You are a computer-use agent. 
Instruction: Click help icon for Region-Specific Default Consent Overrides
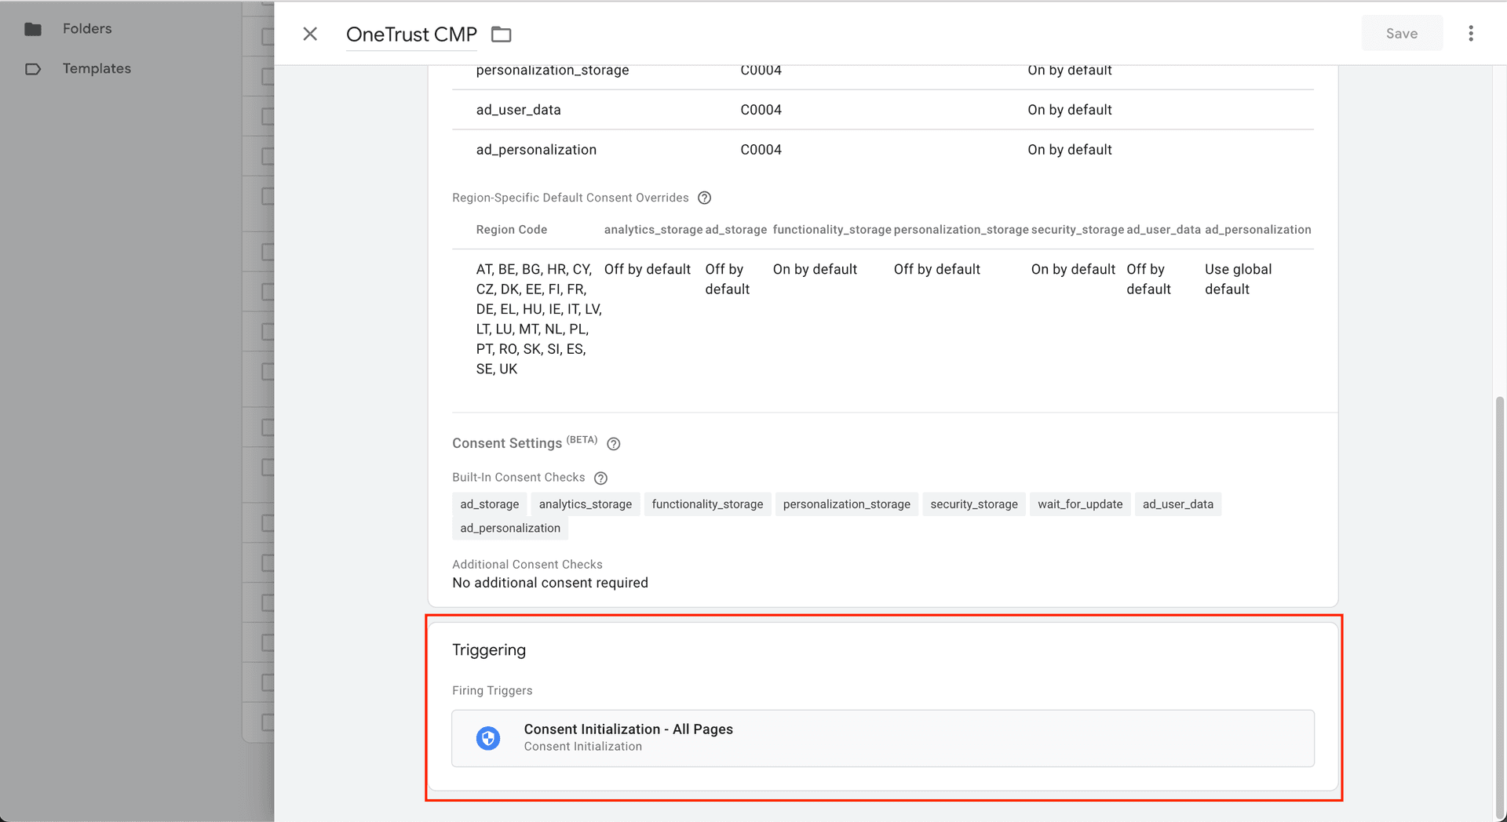tap(704, 198)
